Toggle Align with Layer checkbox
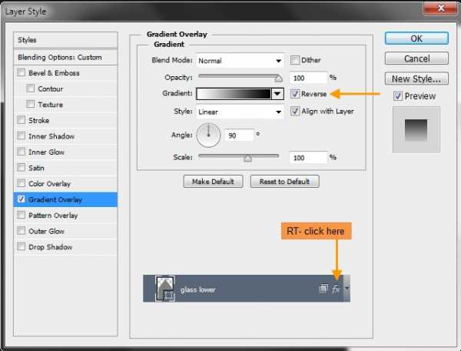The height and width of the screenshot is (351, 461). pyautogui.click(x=295, y=112)
